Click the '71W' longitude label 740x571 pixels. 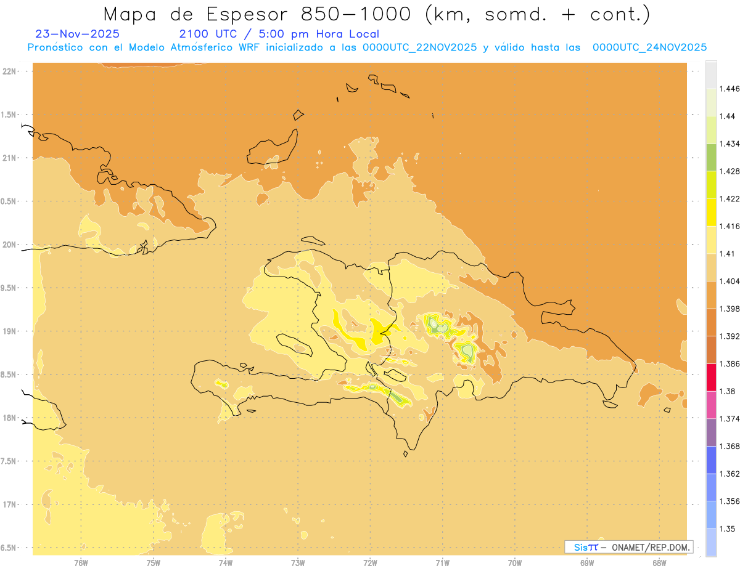(x=442, y=562)
